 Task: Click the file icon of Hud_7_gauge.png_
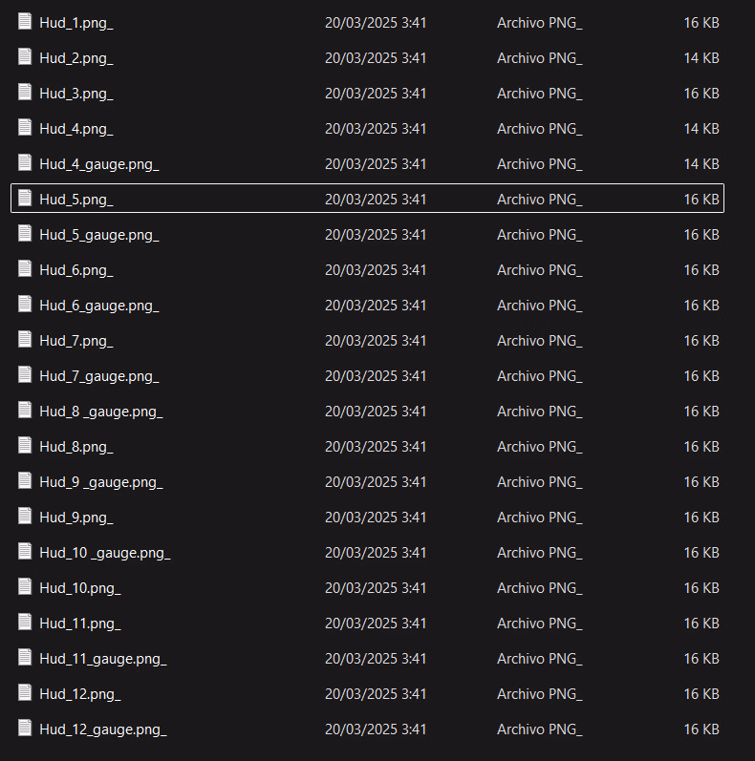tap(25, 374)
